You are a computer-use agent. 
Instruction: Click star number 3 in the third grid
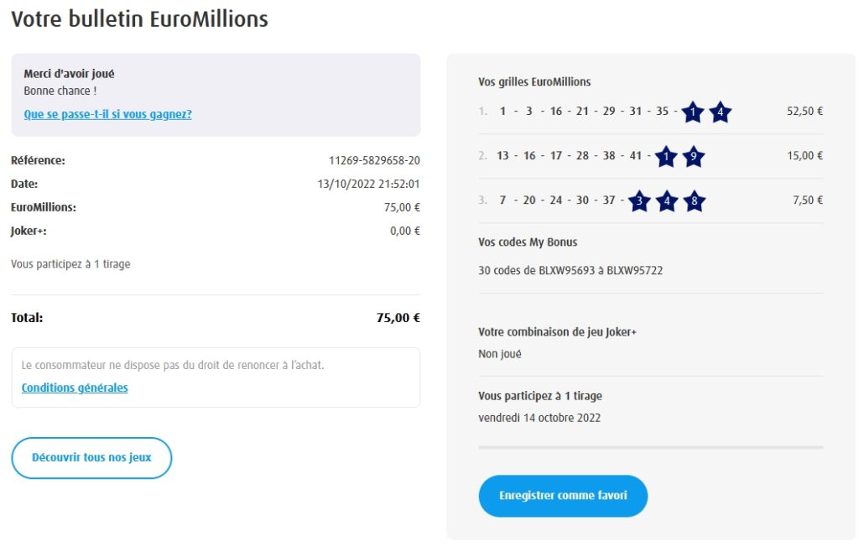(x=639, y=201)
